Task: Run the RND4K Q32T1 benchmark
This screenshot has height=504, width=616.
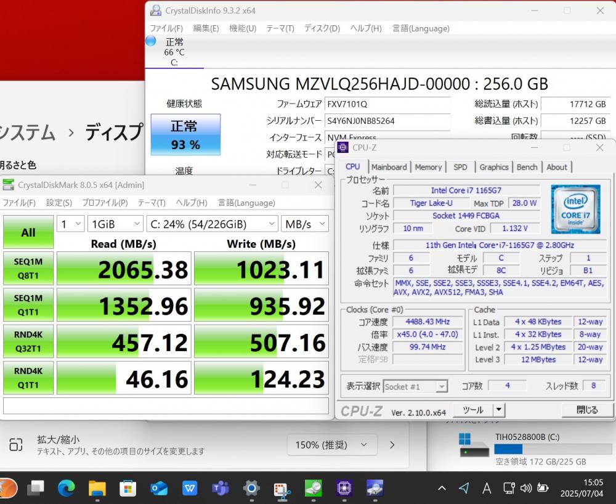Action: click(x=28, y=341)
